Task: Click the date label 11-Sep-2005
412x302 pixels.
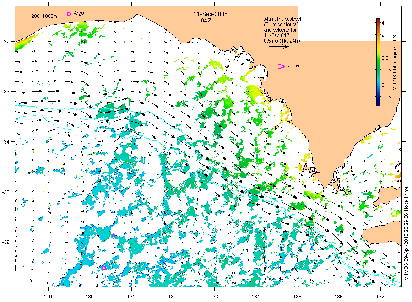Action: (x=211, y=14)
